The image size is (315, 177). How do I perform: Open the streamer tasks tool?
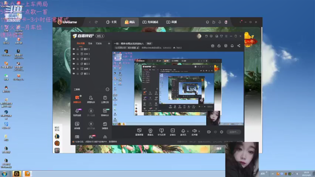105,100
